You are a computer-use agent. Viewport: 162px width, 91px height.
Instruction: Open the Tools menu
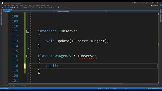tap(30, 5)
